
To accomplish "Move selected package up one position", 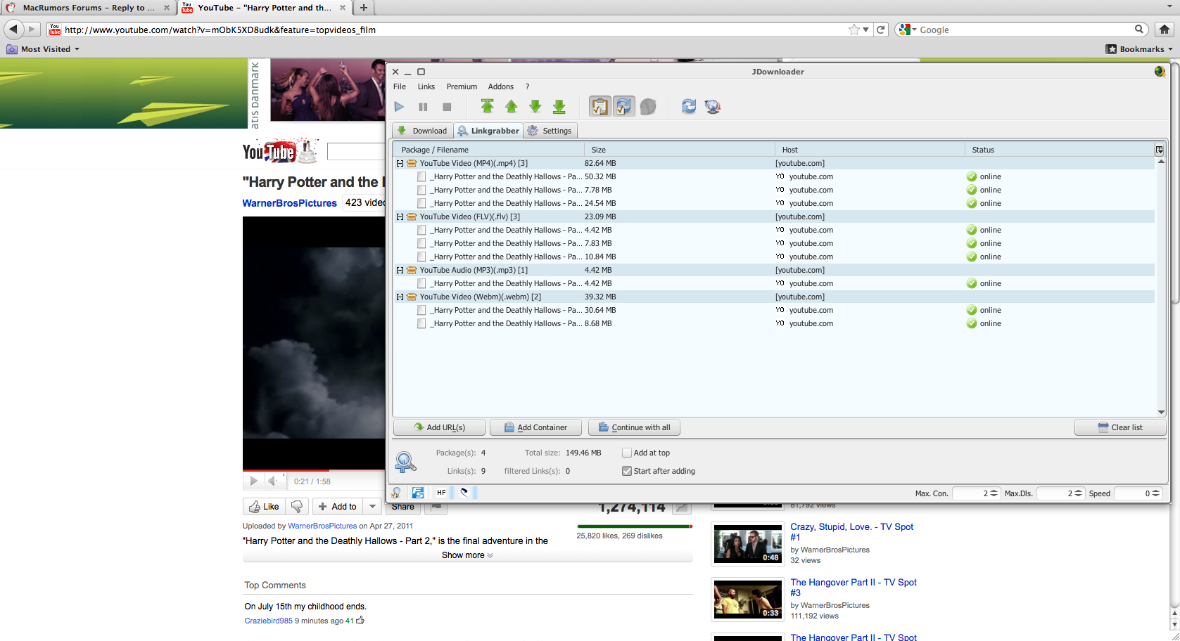I will (x=511, y=106).
